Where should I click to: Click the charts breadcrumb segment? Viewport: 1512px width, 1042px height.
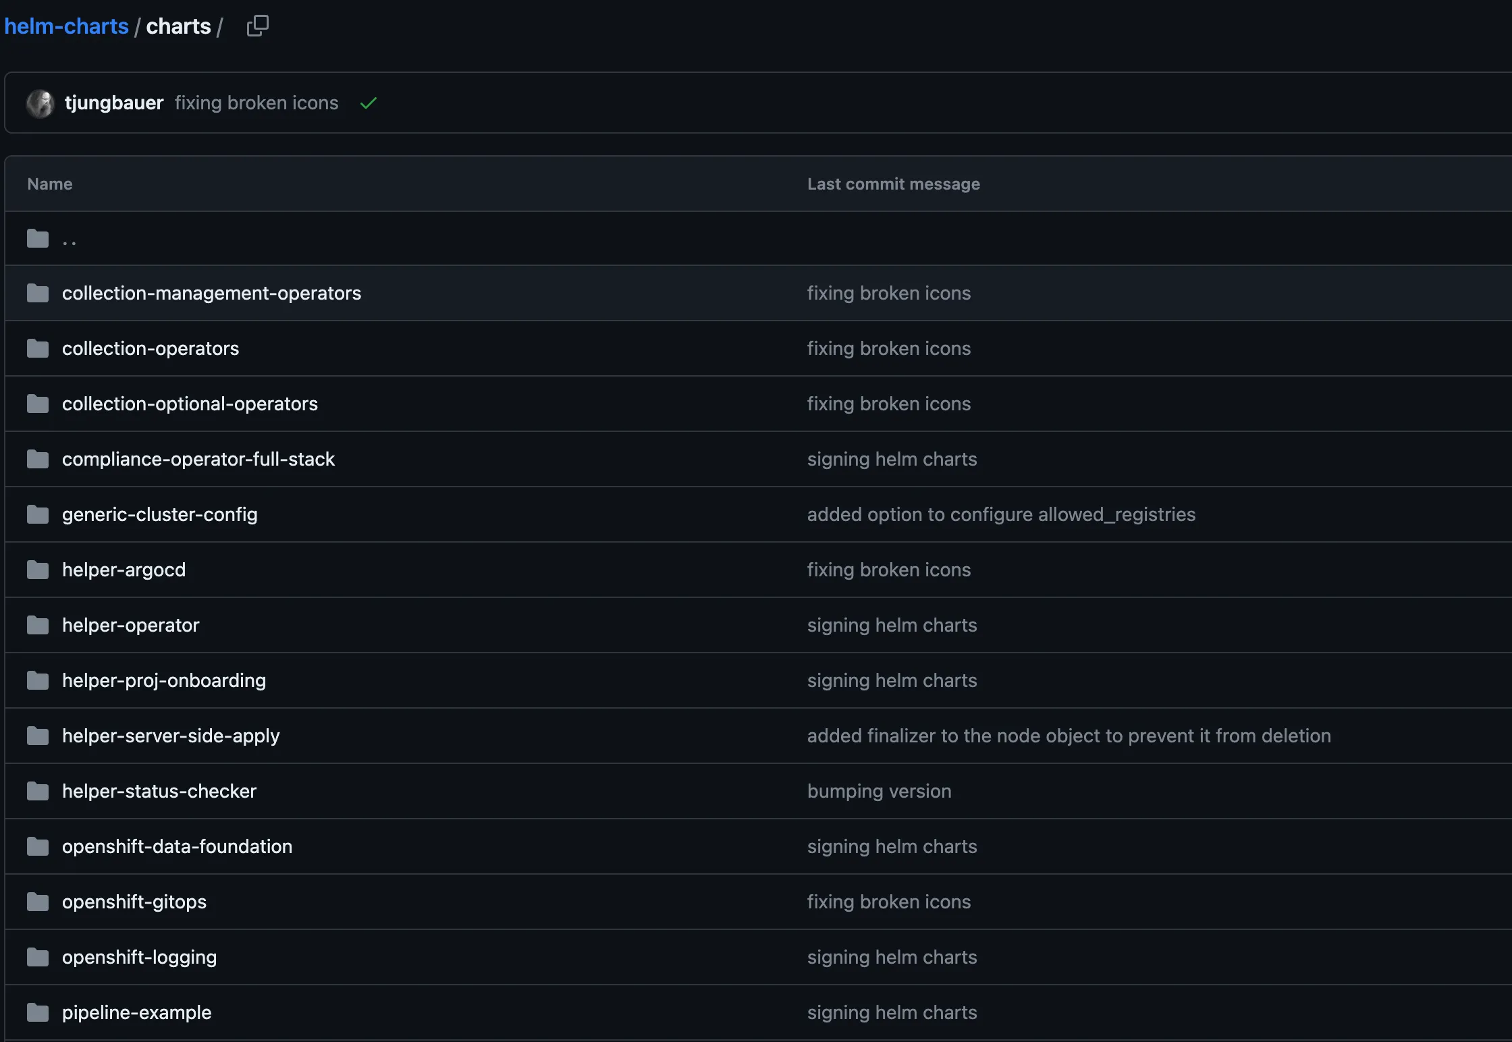tap(178, 26)
